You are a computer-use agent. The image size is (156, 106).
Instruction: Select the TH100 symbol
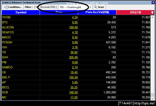click(6, 17)
